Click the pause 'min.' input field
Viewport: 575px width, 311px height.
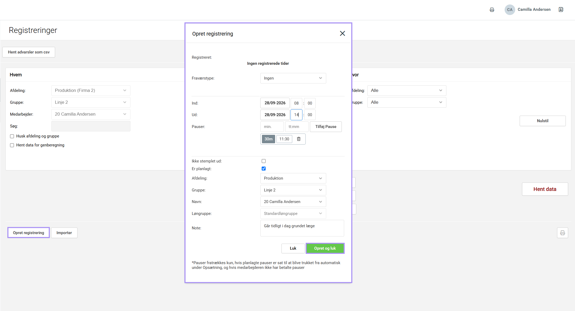click(272, 127)
